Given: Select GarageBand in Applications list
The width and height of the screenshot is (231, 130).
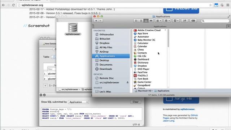Looking at the screenshot, I should pos(144,85).
